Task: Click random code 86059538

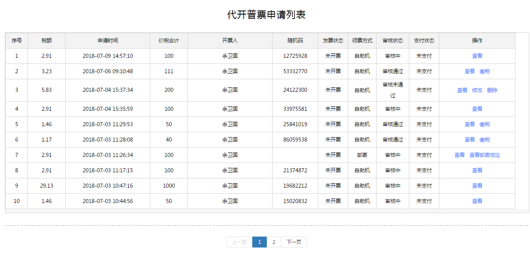Action: (295, 140)
